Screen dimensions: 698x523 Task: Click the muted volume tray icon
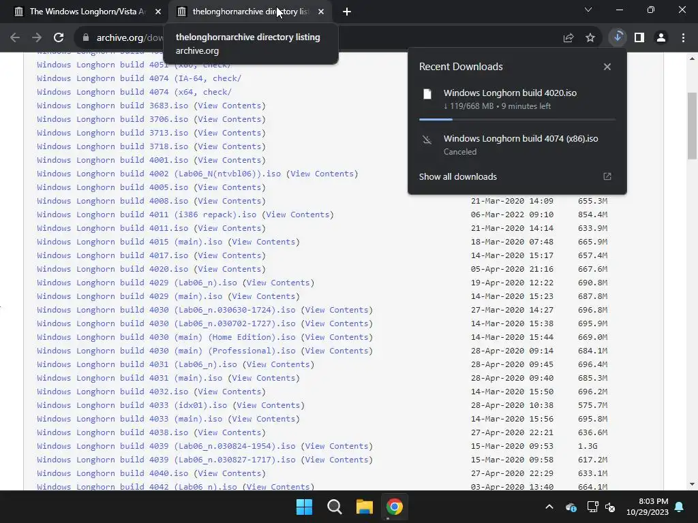click(x=610, y=507)
